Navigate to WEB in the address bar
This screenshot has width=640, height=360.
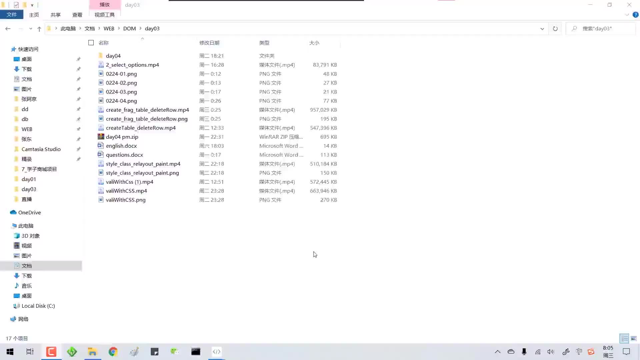pyautogui.click(x=109, y=29)
